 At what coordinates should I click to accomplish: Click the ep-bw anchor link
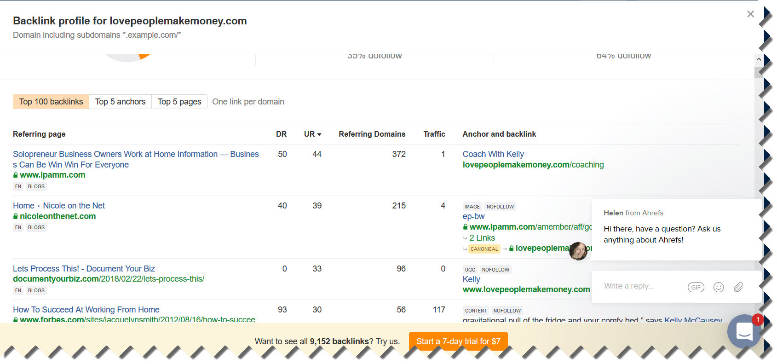click(473, 216)
